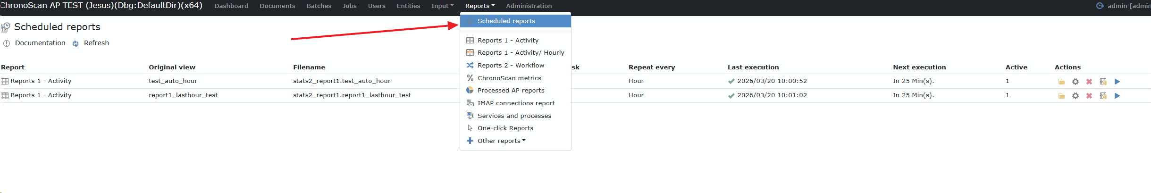
Task: Delete the report1_lasthour_test scheduled report
Action: coord(1089,96)
